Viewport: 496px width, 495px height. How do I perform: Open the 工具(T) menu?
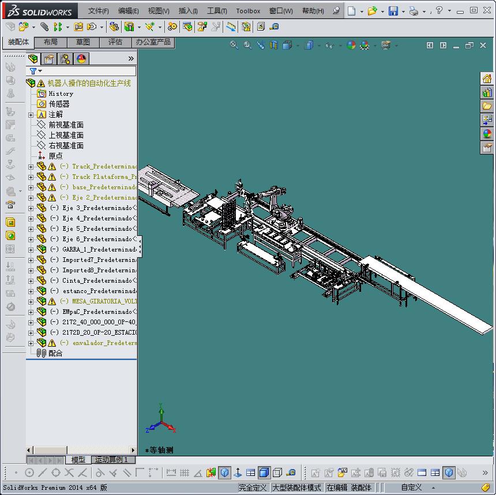point(217,11)
